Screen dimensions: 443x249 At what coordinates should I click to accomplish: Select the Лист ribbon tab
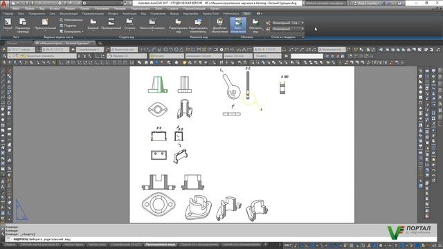click(x=246, y=14)
